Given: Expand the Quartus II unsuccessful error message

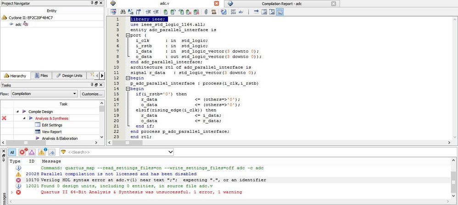Looking at the screenshot, I should tap(12, 192).
